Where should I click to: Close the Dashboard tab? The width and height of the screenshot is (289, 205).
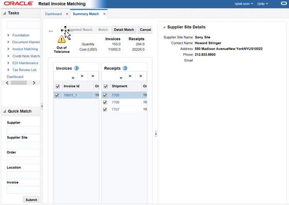[x=67, y=14]
